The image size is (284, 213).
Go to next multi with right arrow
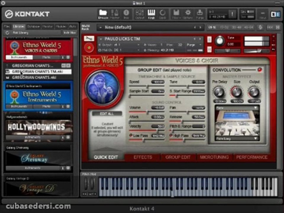(201, 28)
